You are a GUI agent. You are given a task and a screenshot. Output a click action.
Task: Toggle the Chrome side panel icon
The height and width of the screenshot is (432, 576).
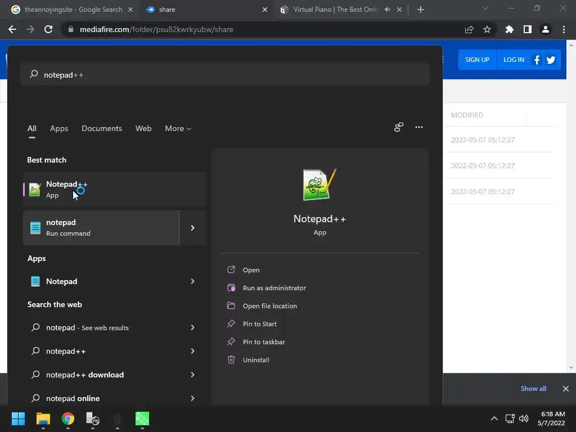click(x=528, y=29)
